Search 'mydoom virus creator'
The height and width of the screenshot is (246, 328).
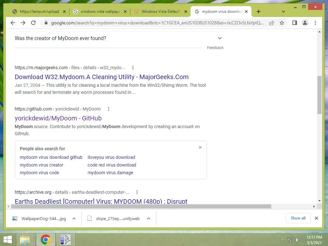pyautogui.click(x=41, y=165)
